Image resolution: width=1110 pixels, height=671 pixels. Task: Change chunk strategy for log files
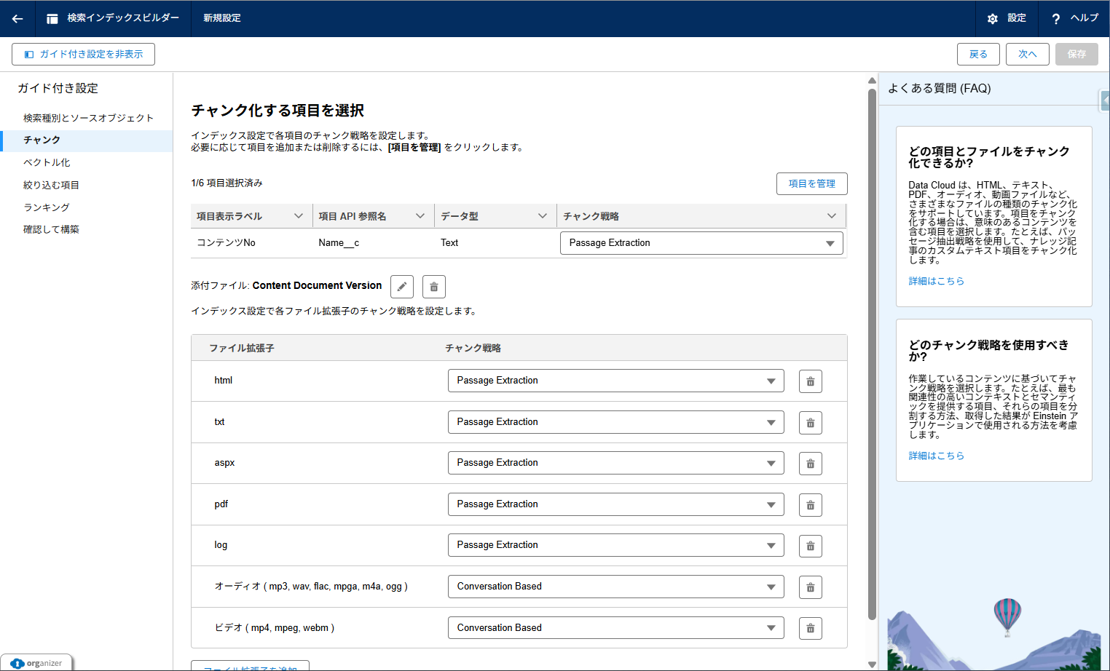pyautogui.click(x=615, y=545)
